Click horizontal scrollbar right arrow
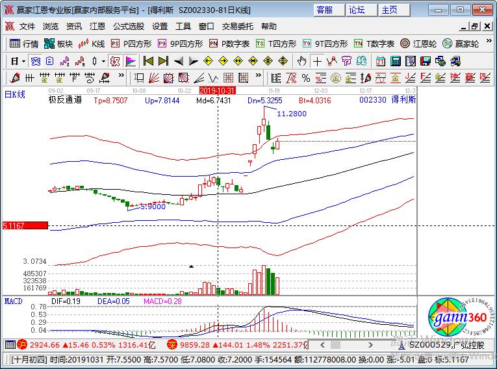This screenshot has height=369, width=497. pos(370,345)
